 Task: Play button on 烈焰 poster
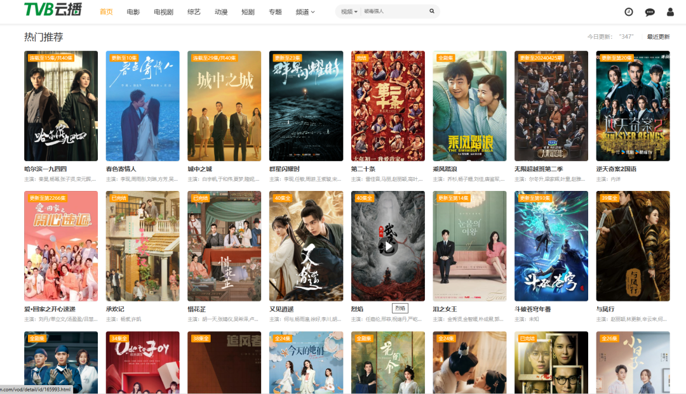click(388, 246)
